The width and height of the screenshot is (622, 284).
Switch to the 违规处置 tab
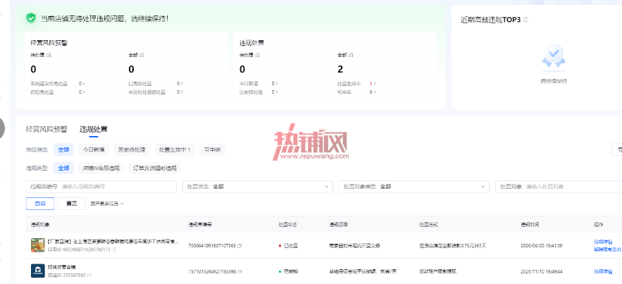coord(94,129)
